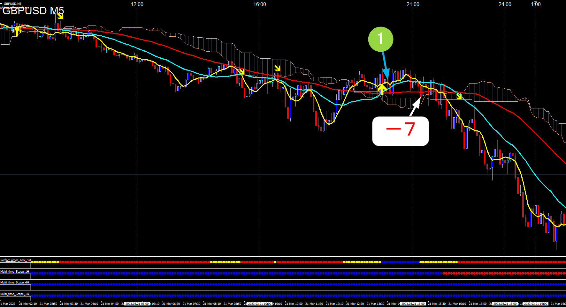Click the 21 Mar 10:50 axis label
The width and height of the screenshot is (566, 308).
(x=294, y=304)
